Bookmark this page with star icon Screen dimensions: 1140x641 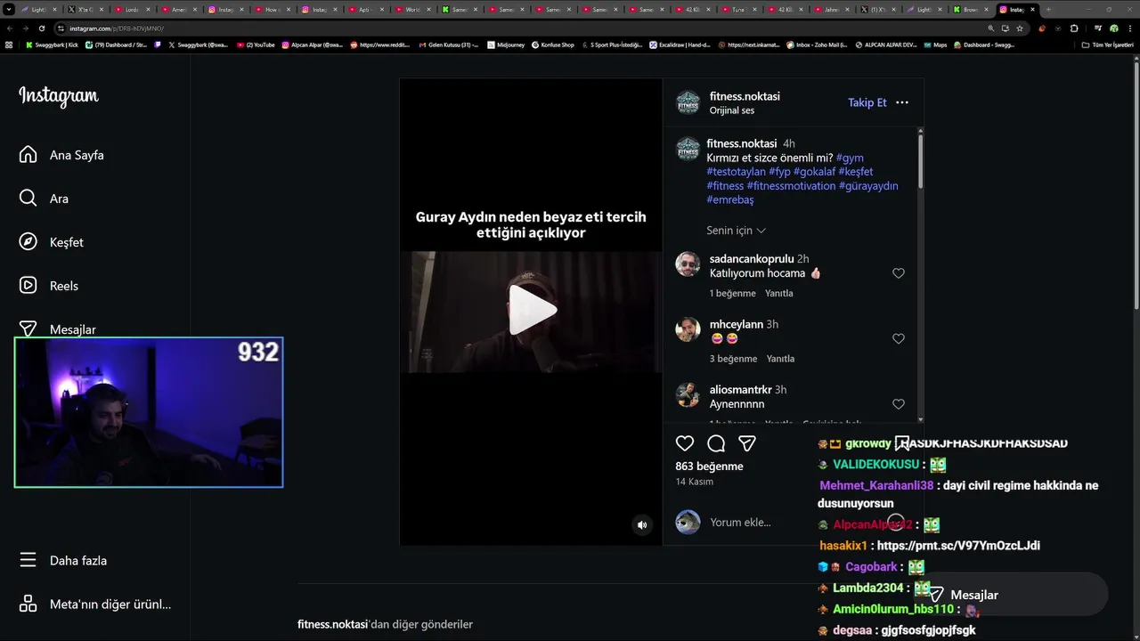[x=1020, y=28]
